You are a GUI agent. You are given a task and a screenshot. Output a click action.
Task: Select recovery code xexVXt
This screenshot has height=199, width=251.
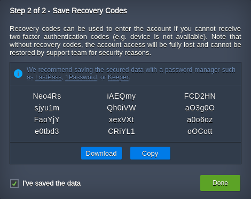click(x=121, y=120)
